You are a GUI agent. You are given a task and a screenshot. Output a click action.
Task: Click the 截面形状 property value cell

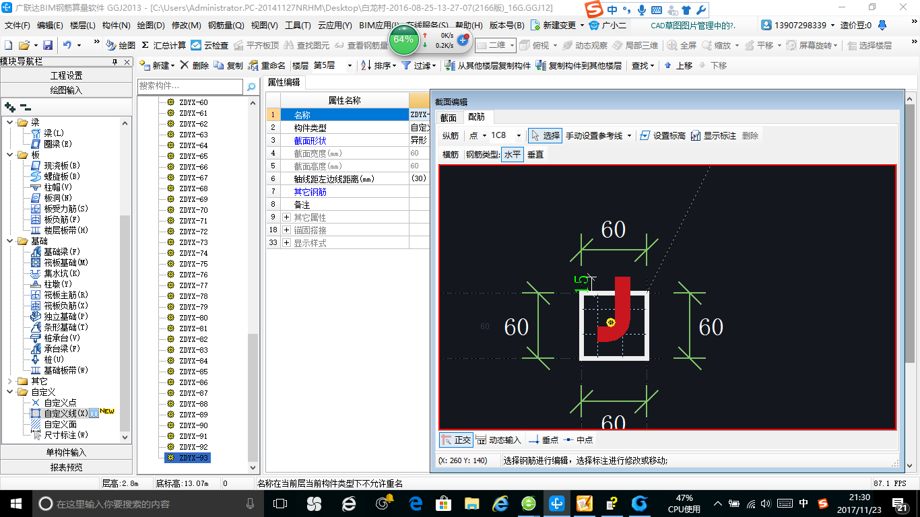tap(419, 141)
